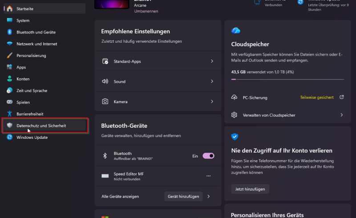This screenshot has height=218, width=356.
Task: Click the '43,5 GB verwendet von 1,0 TB' text
Action: point(263,72)
